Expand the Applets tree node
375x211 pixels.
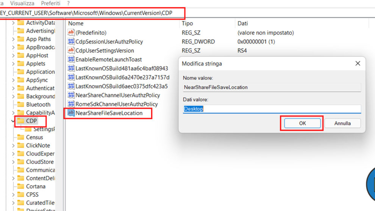click(13, 64)
